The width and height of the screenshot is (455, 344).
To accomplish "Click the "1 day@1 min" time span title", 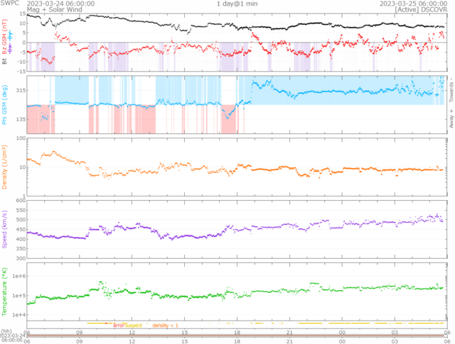I will tap(237, 4).
